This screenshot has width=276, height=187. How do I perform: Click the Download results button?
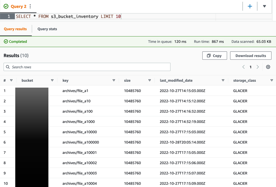(x=251, y=55)
